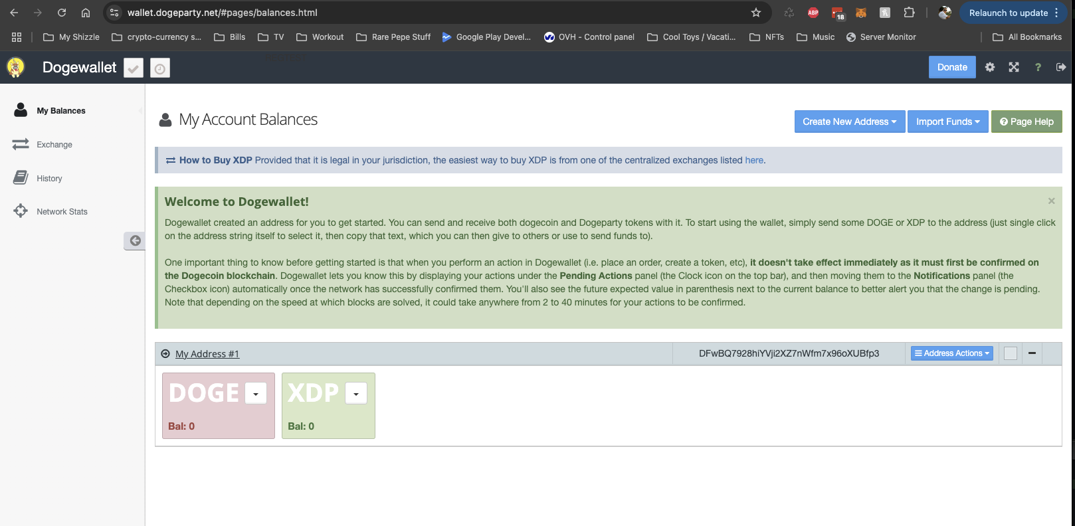Go to browser home page
1075x526 pixels.
[x=86, y=13]
